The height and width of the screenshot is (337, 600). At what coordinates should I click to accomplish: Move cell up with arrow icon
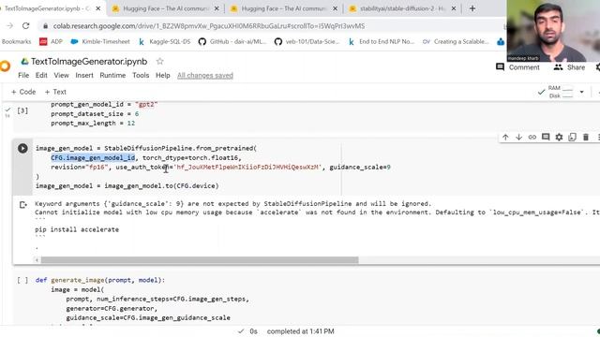point(505,138)
